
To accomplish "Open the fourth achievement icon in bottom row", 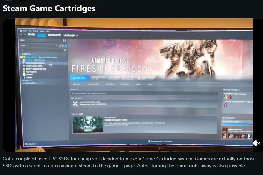I will [243, 136].
